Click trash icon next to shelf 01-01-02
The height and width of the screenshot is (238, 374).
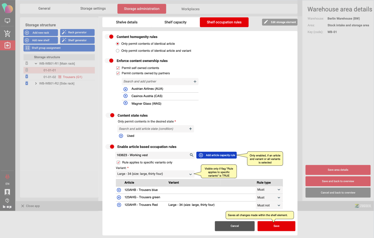pos(27,77)
